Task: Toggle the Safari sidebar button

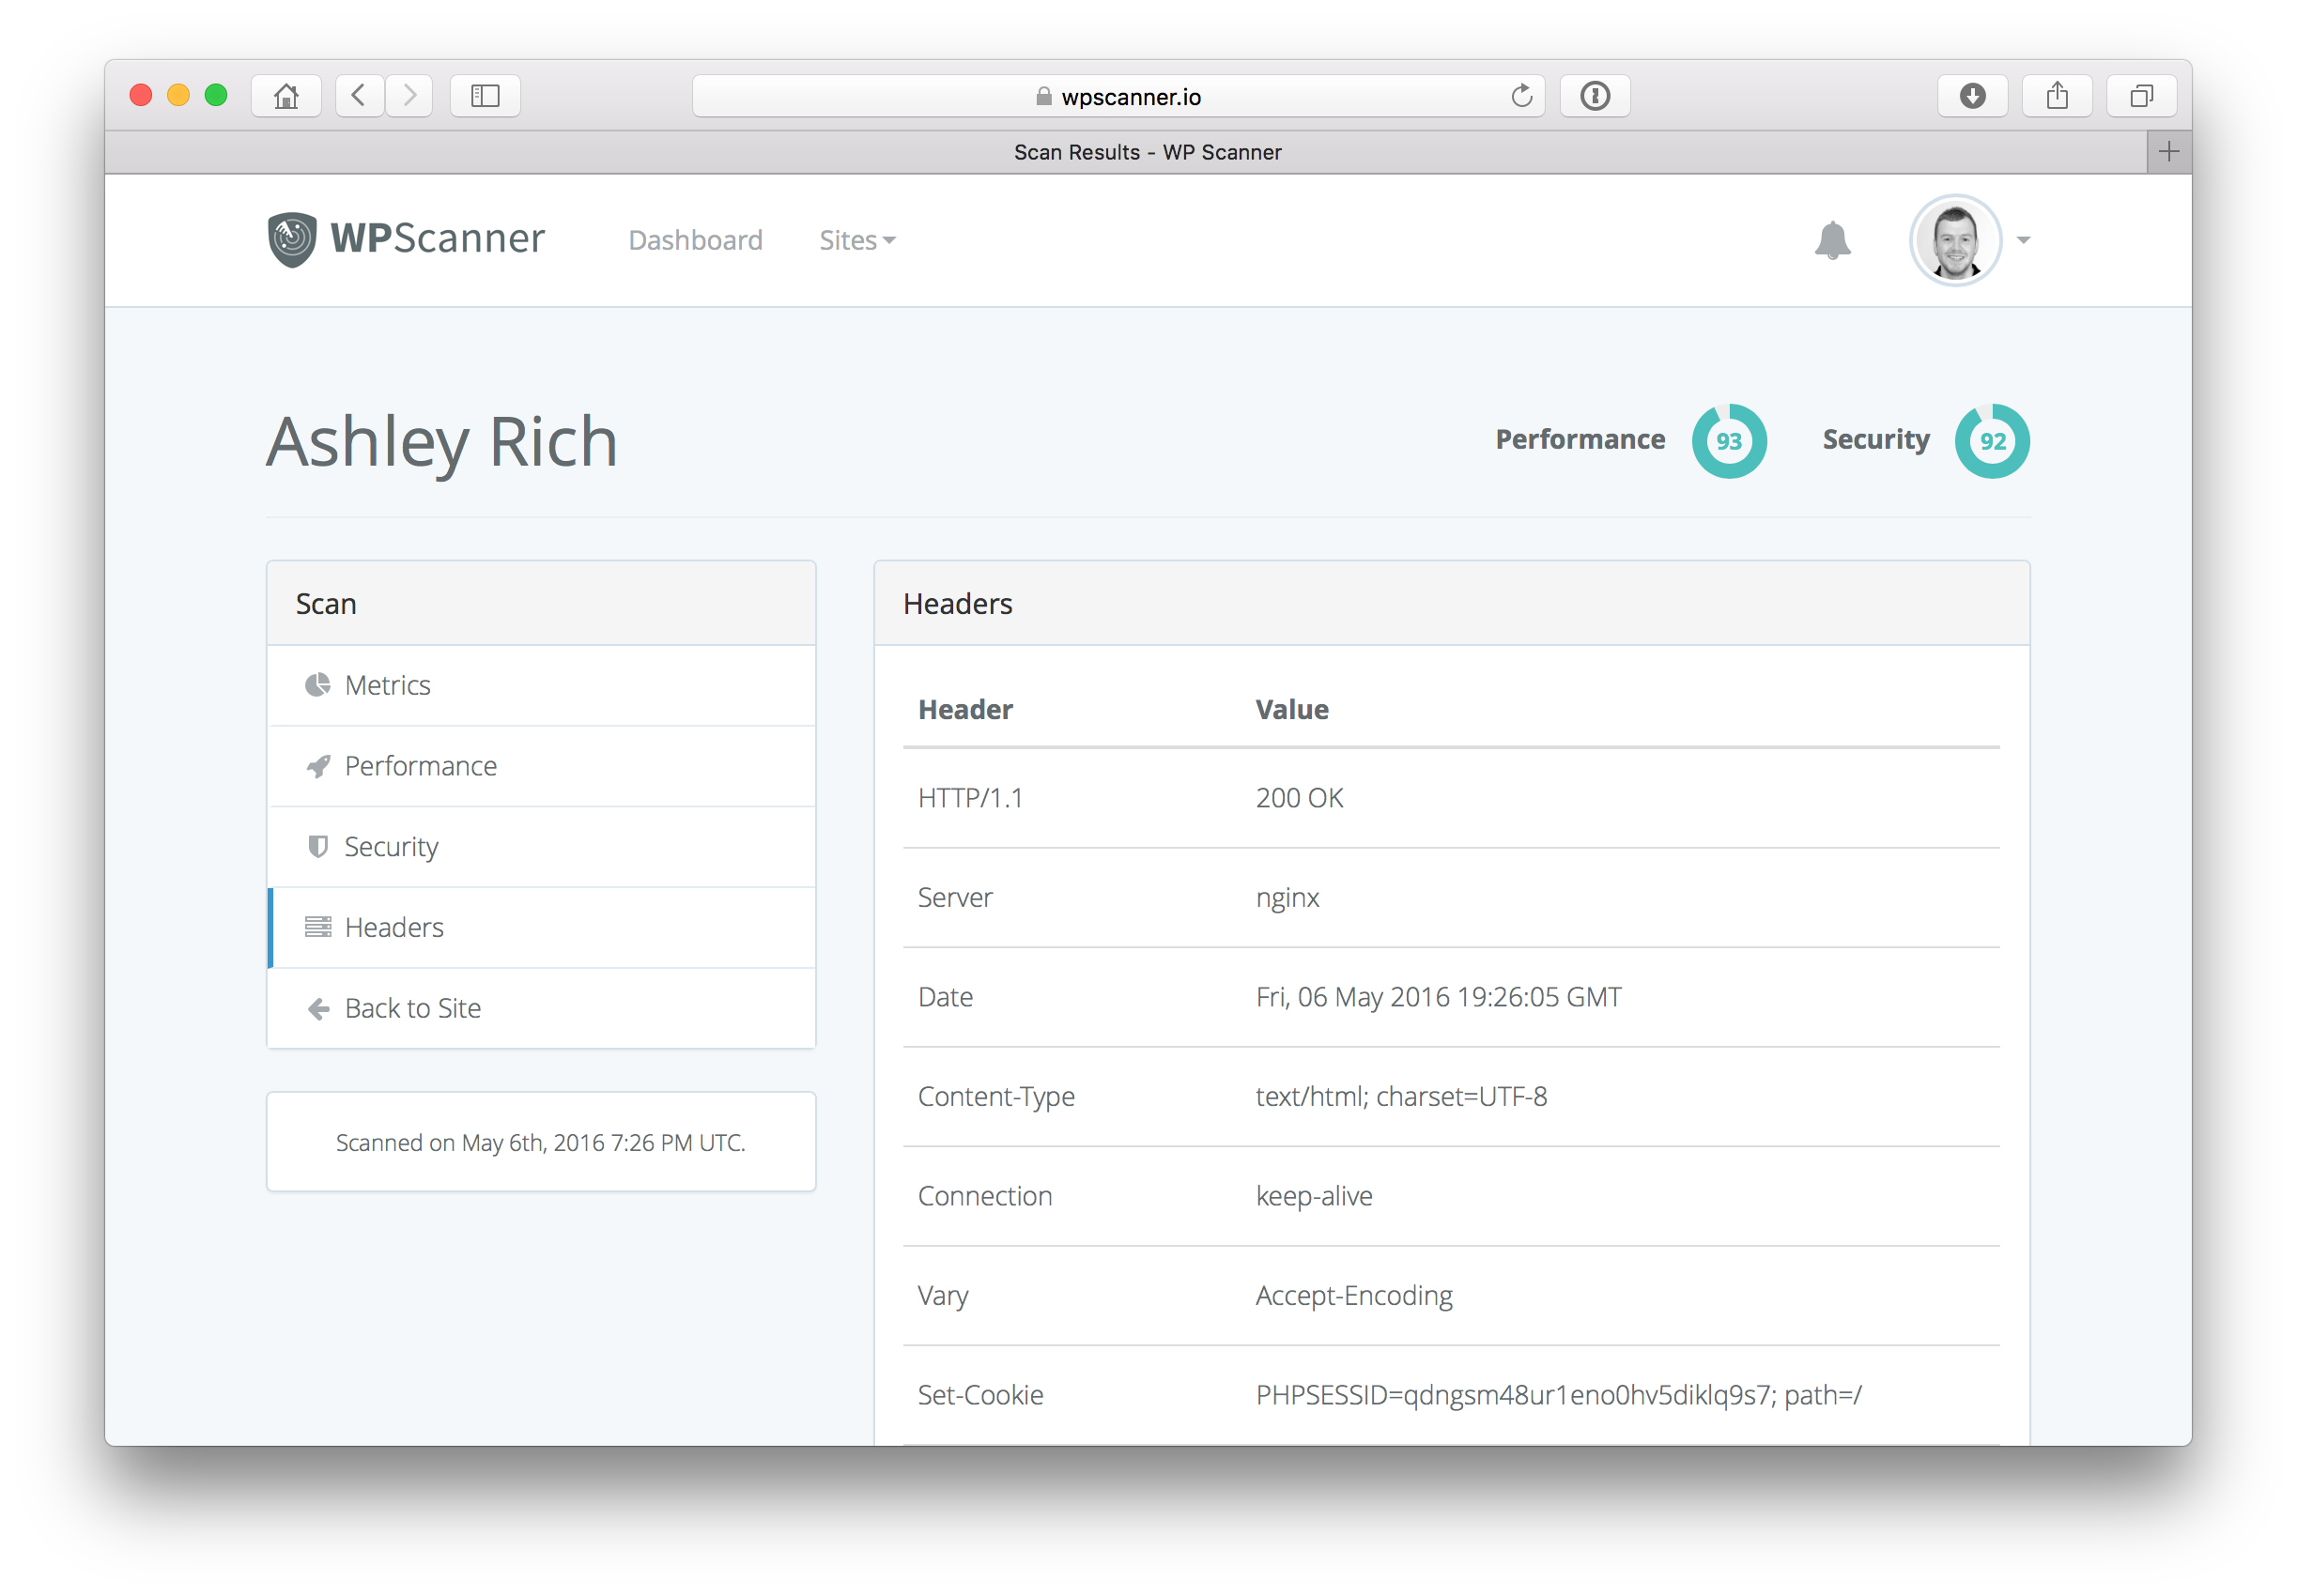Action: (485, 96)
